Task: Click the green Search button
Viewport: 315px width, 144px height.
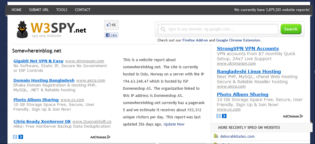Action: coord(291,29)
